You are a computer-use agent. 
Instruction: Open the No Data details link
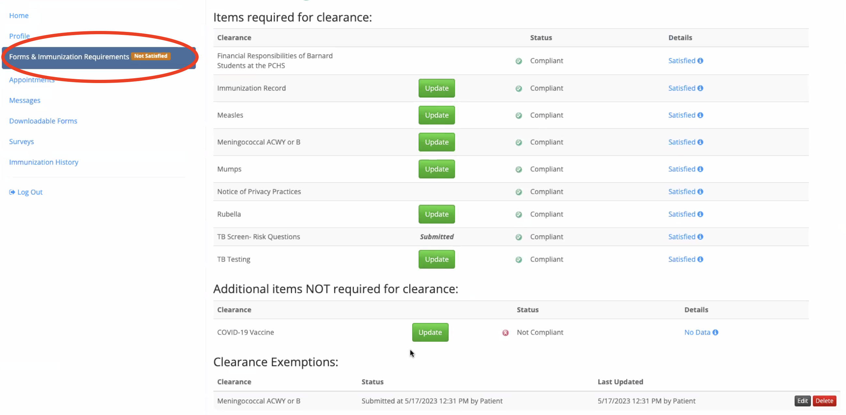[x=697, y=332]
